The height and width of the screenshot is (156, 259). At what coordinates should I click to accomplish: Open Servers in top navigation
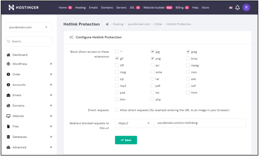click(x=121, y=8)
